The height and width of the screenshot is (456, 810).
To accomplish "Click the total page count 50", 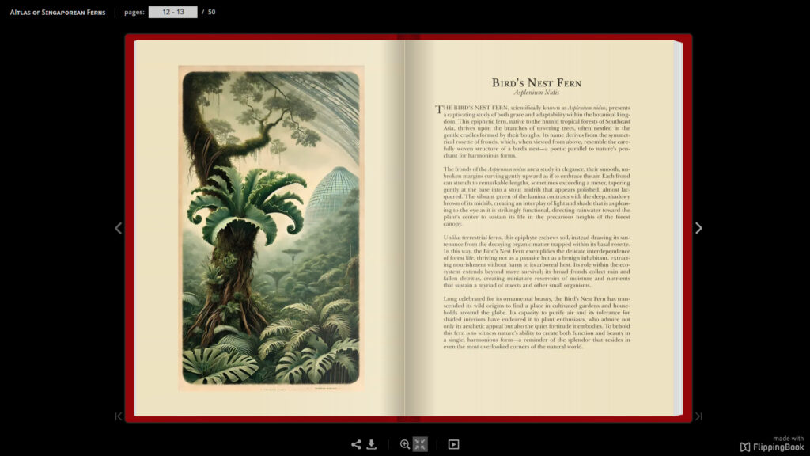I will [211, 12].
